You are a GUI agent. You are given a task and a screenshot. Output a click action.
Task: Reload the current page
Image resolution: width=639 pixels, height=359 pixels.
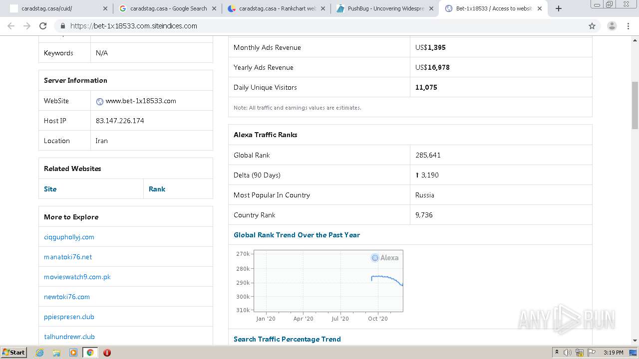pyautogui.click(x=43, y=26)
